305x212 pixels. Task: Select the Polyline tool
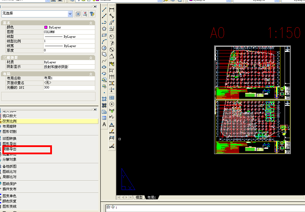pyautogui.click(x=104, y=22)
